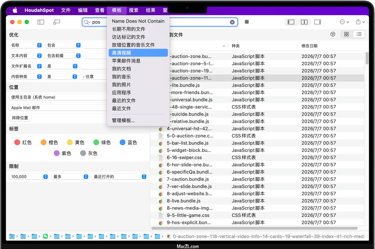This screenshot has width=375, height=249.
Task: Open the share icon menu
Action: 360,22
